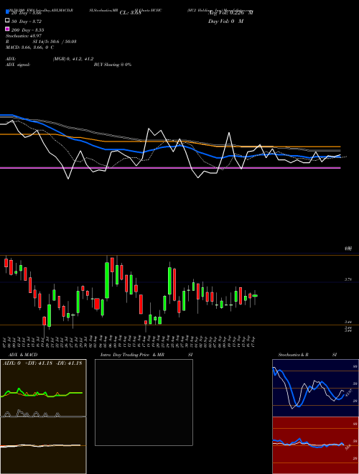Viewport: 359px width, 474px height.
Task: Click the 'ADX signal:' label
Action: 18,65
